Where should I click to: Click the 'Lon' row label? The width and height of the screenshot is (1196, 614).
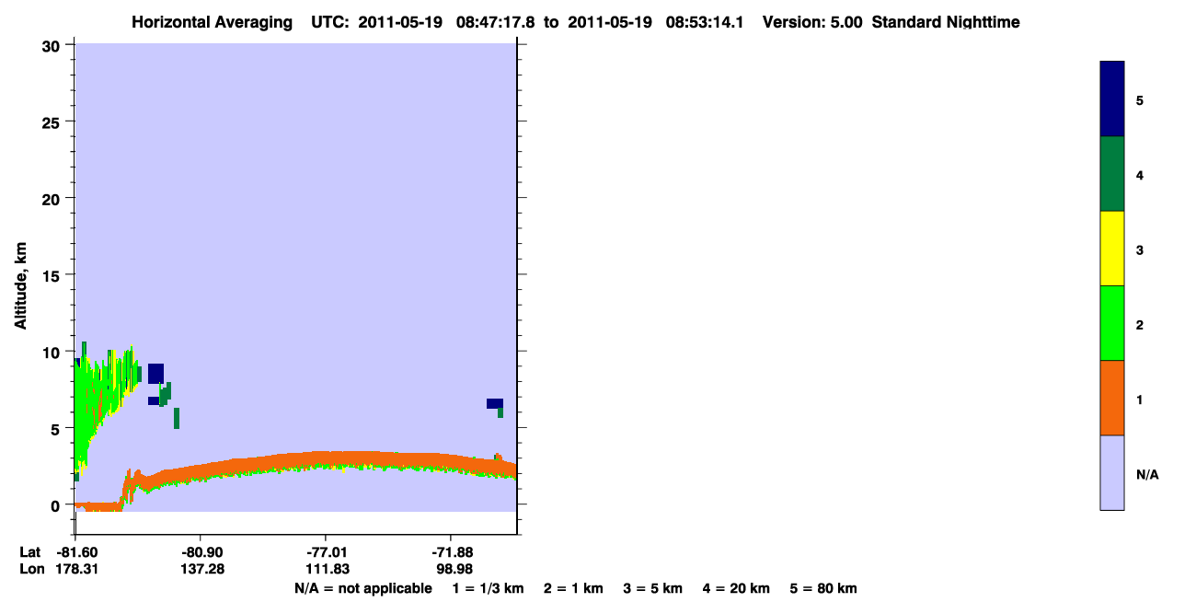coord(30,570)
